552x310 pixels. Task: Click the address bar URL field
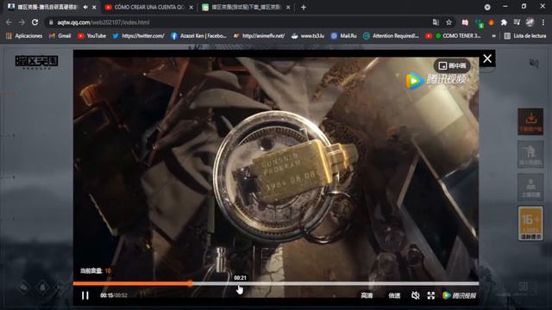coord(240,22)
